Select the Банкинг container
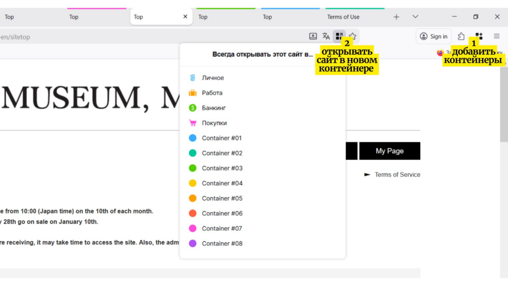The width and height of the screenshot is (508, 286). pyautogui.click(x=262, y=108)
